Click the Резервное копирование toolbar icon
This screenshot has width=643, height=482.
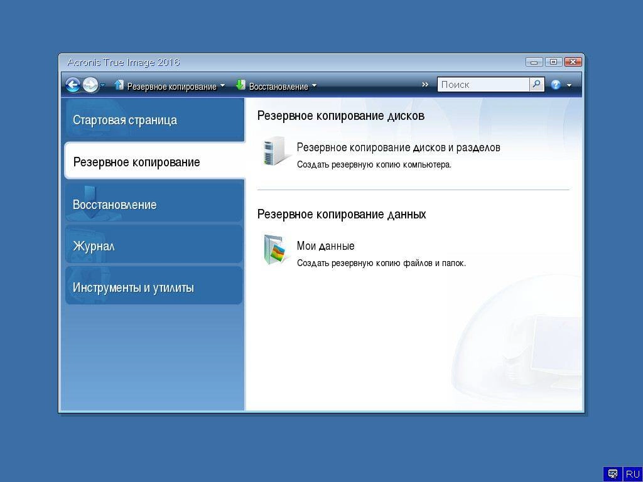(x=119, y=85)
